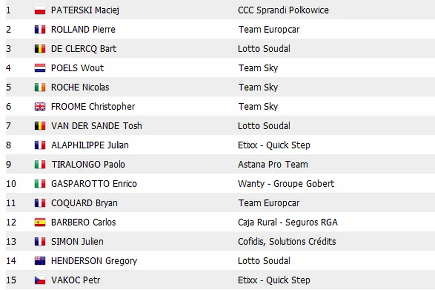Click the Czech flag next to VAKOC Petr

point(40,280)
